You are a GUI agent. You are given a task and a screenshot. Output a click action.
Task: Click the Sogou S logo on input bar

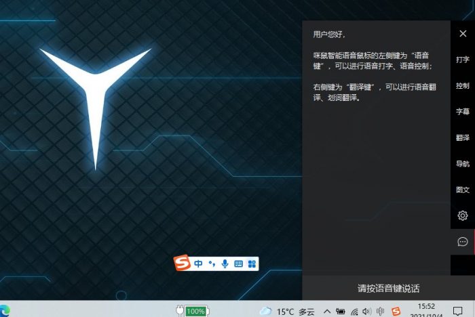(181, 263)
